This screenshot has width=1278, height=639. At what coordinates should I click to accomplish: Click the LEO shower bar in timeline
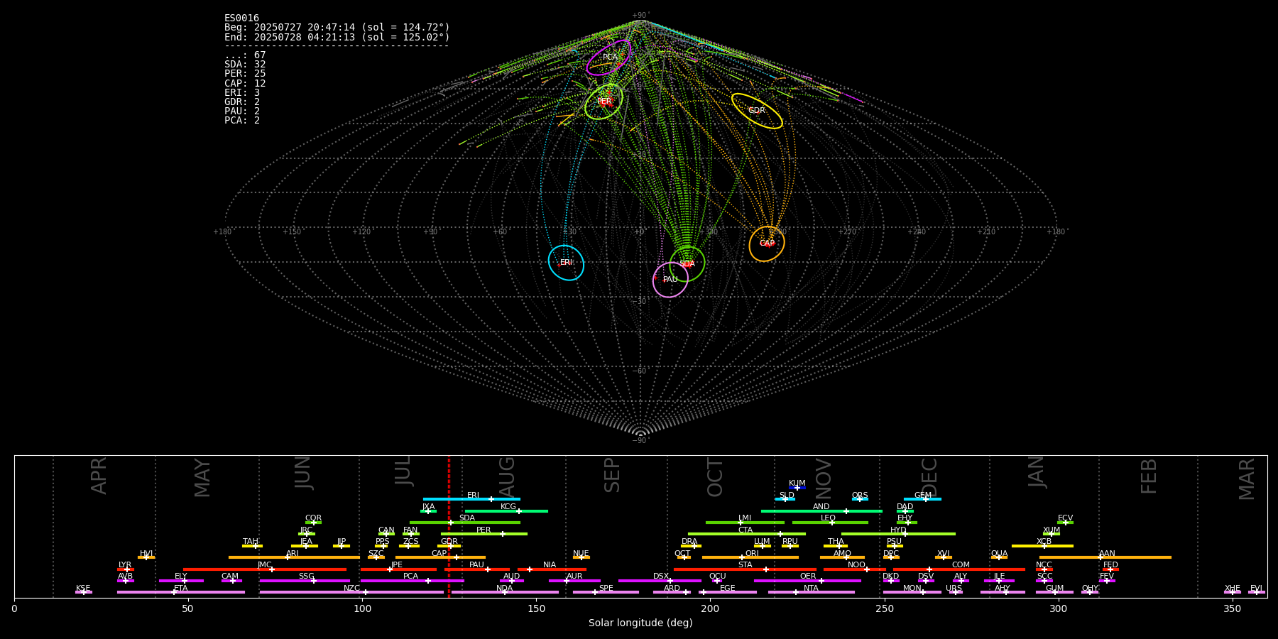(830, 522)
